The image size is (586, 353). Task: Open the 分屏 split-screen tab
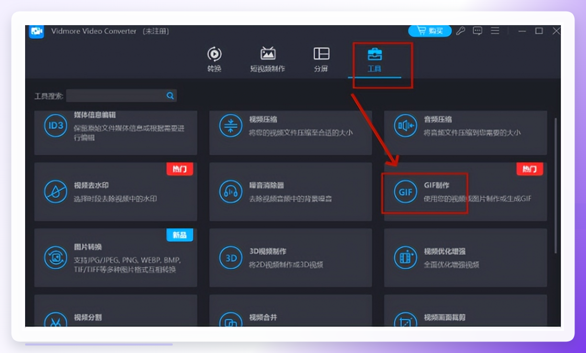[321, 59]
